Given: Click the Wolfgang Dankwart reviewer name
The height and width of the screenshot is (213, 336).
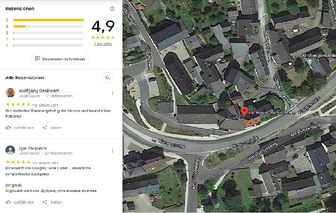Looking at the screenshot, I should tap(39, 90).
